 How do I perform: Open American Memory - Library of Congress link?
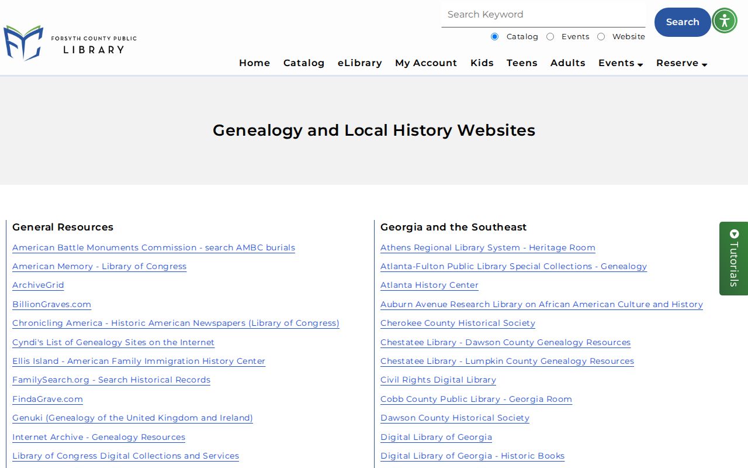(99, 266)
